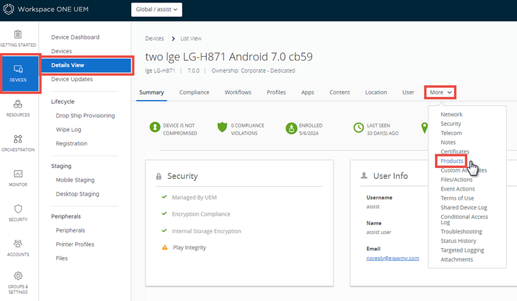Choose Products from the More menu
This screenshot has height=301, width=517.
452,161
